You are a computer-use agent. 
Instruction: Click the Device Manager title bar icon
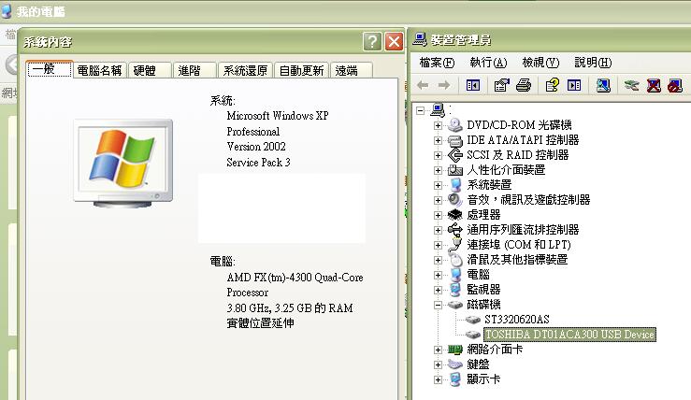pos(420,39)
